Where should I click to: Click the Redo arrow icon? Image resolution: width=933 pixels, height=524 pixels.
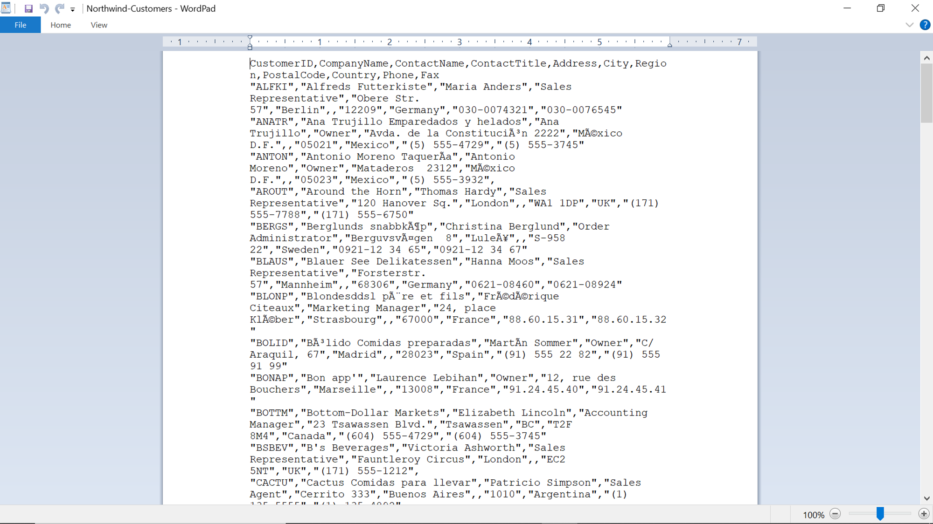click(59, 8)
